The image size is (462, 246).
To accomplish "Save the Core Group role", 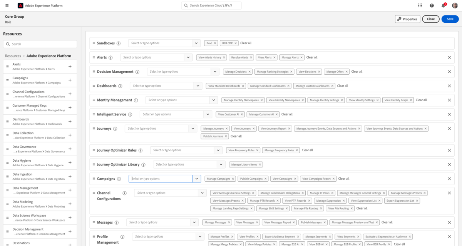I will coord(450,18).
